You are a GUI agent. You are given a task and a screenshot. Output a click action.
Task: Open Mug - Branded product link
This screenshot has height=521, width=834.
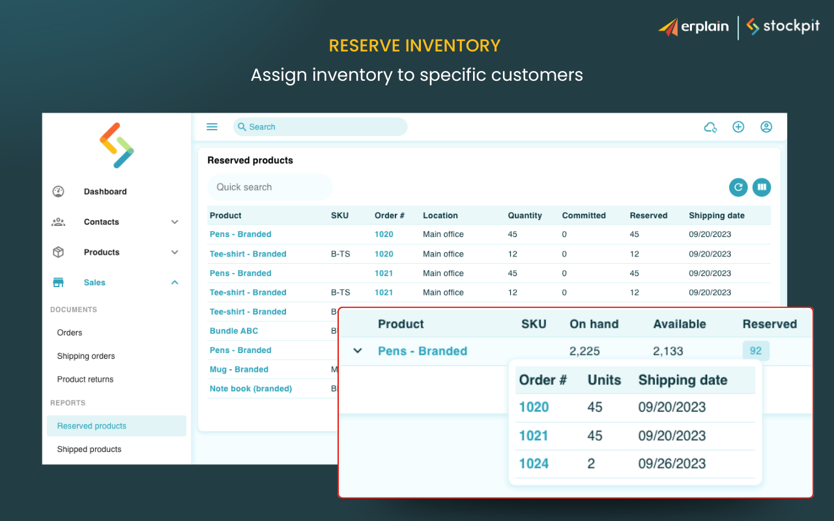click(x=239, y=369)
